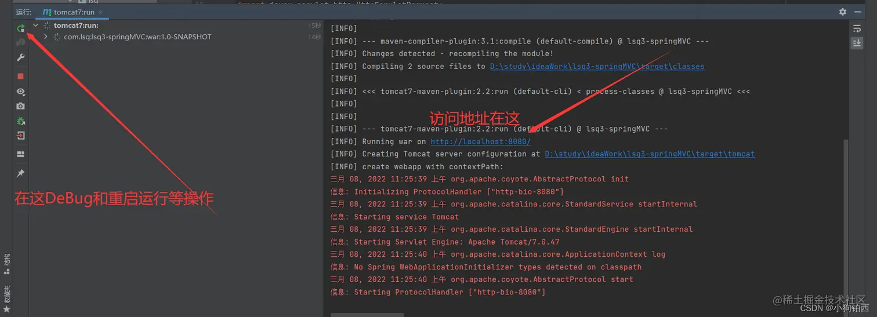
Task: Click 'Initializing ProtocolHandler' log line
Action: [x=447, y=191]
